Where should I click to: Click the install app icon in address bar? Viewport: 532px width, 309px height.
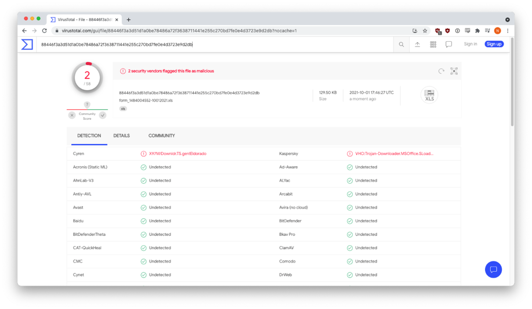point(415,31)
